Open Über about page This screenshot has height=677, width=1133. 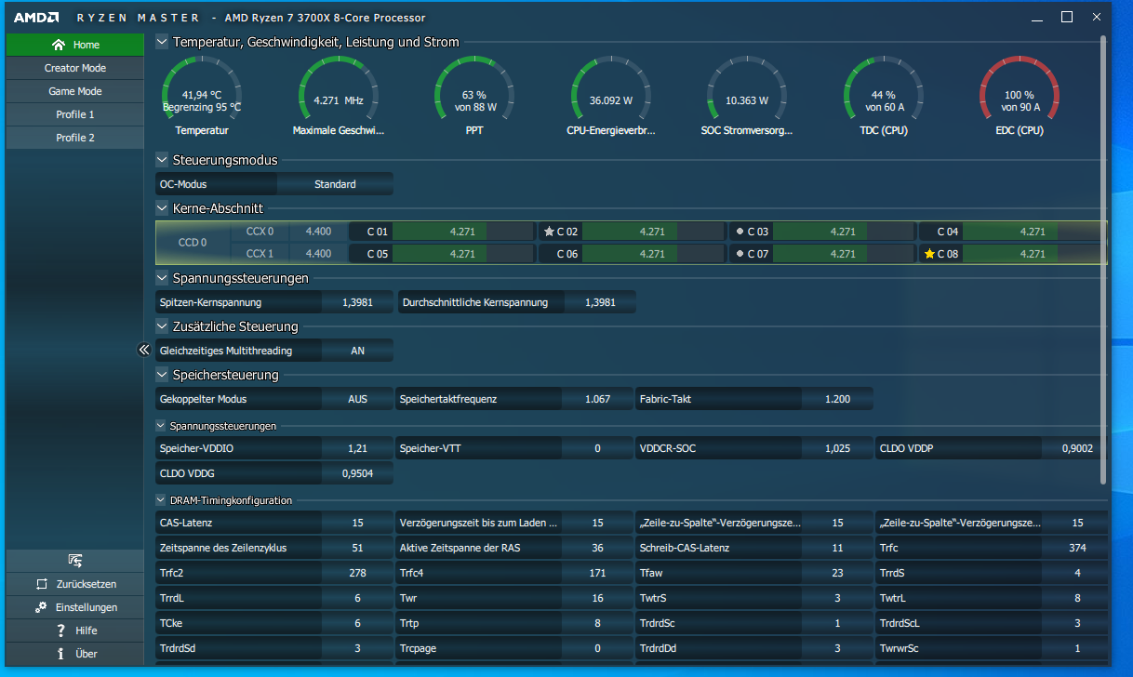75,654
